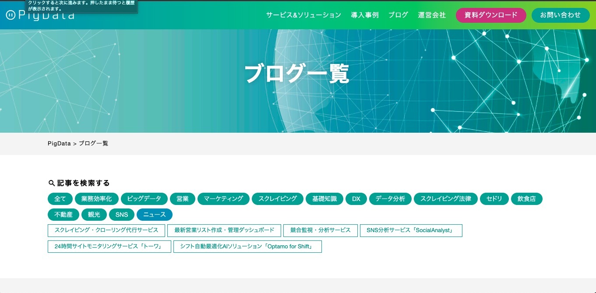The height and width of the screenshot is (293, 596).
Task: Click the search magnifier icon beside 記事を検索する
Action: pos(52,183)
